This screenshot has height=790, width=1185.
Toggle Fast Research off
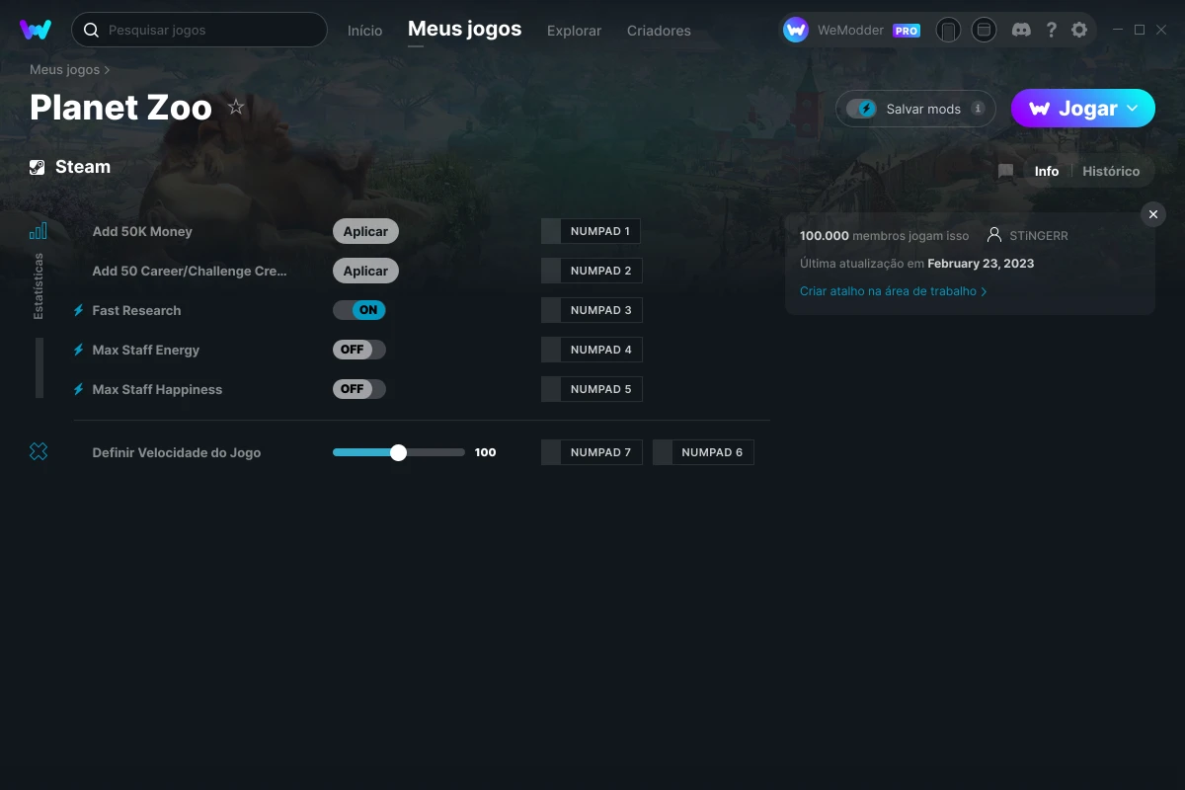click(359, 310)
